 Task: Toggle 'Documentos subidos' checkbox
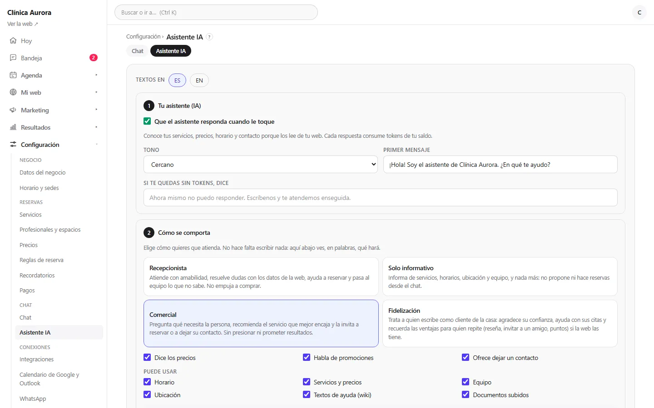pyautogui.click(x=466, y=394)
